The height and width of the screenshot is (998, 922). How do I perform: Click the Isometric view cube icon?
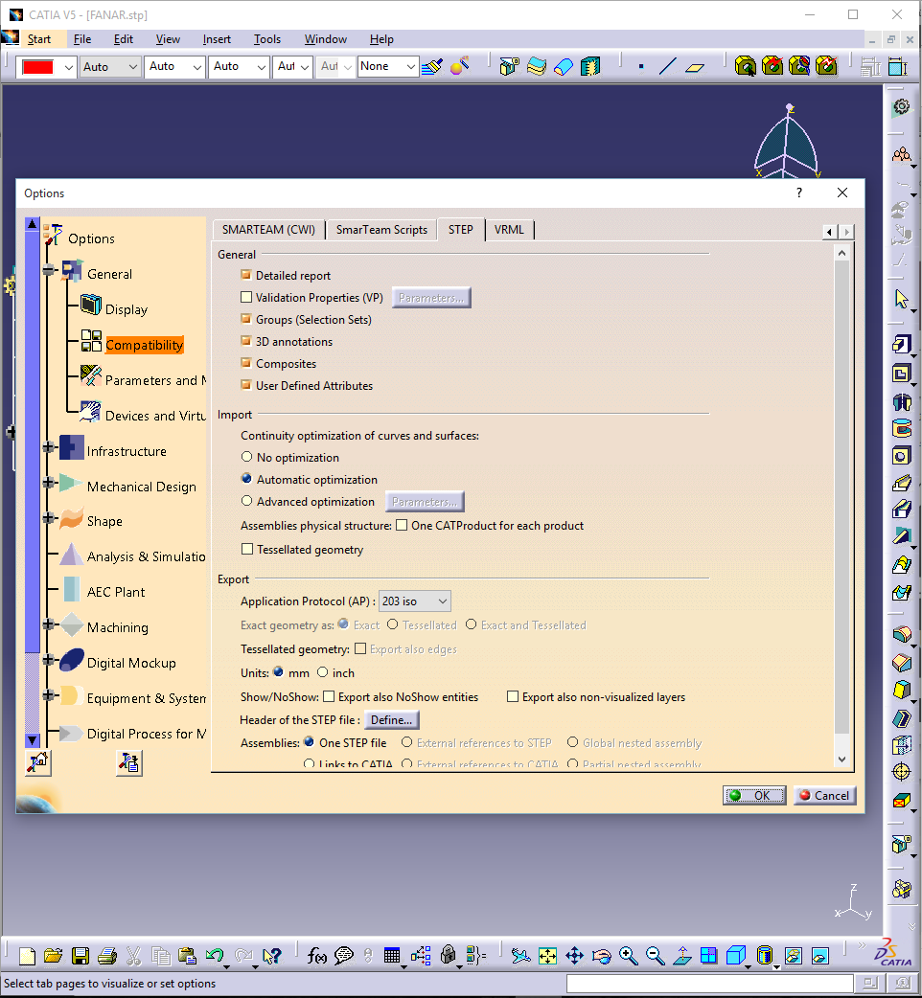coord(736,955)
